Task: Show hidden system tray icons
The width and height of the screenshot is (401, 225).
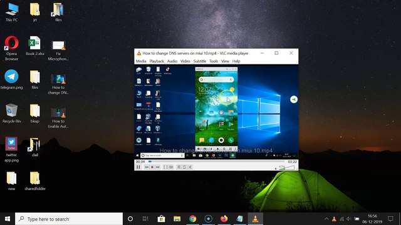Action: 326,219
